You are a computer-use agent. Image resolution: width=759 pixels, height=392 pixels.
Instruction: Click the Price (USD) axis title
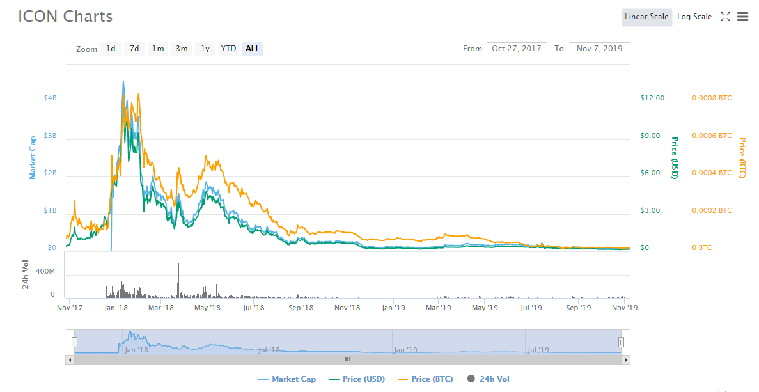675,158
